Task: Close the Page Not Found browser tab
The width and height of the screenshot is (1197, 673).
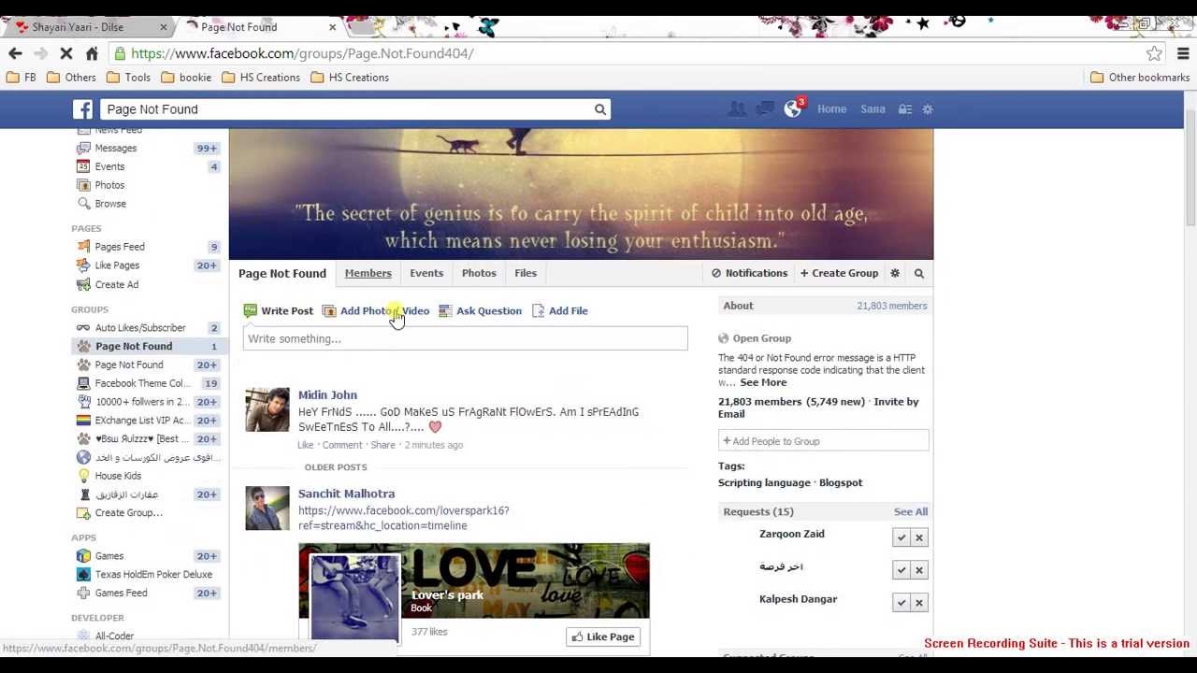Action: coord(332,27)
